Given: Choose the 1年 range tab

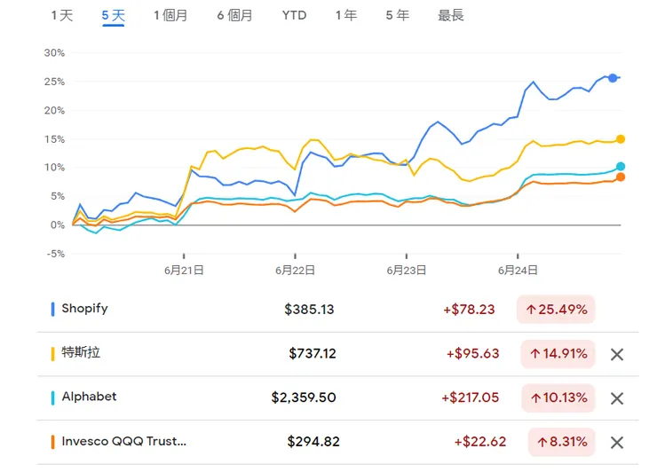Looking at the screenshot, I should pos(346,16).
